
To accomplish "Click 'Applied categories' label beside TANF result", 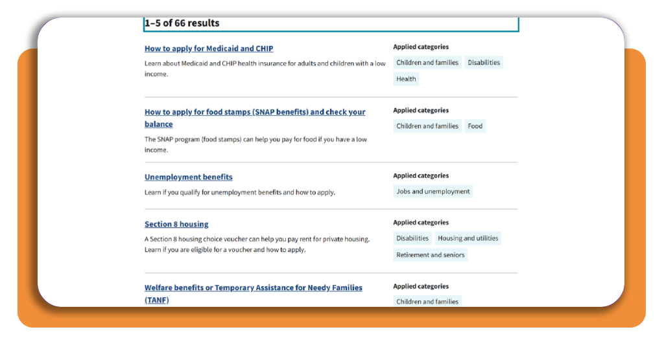I will pos(421,287).
